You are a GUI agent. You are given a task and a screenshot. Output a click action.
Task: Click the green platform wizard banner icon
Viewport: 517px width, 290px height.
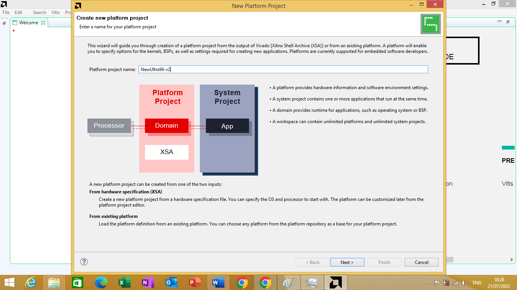(x=431, y=24)
